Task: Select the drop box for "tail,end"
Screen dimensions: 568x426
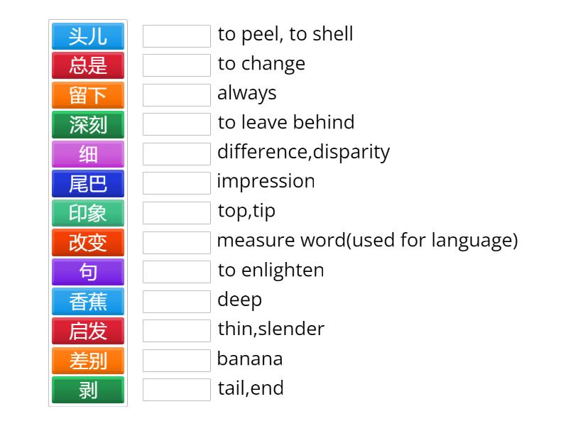Action: point(177,390)
